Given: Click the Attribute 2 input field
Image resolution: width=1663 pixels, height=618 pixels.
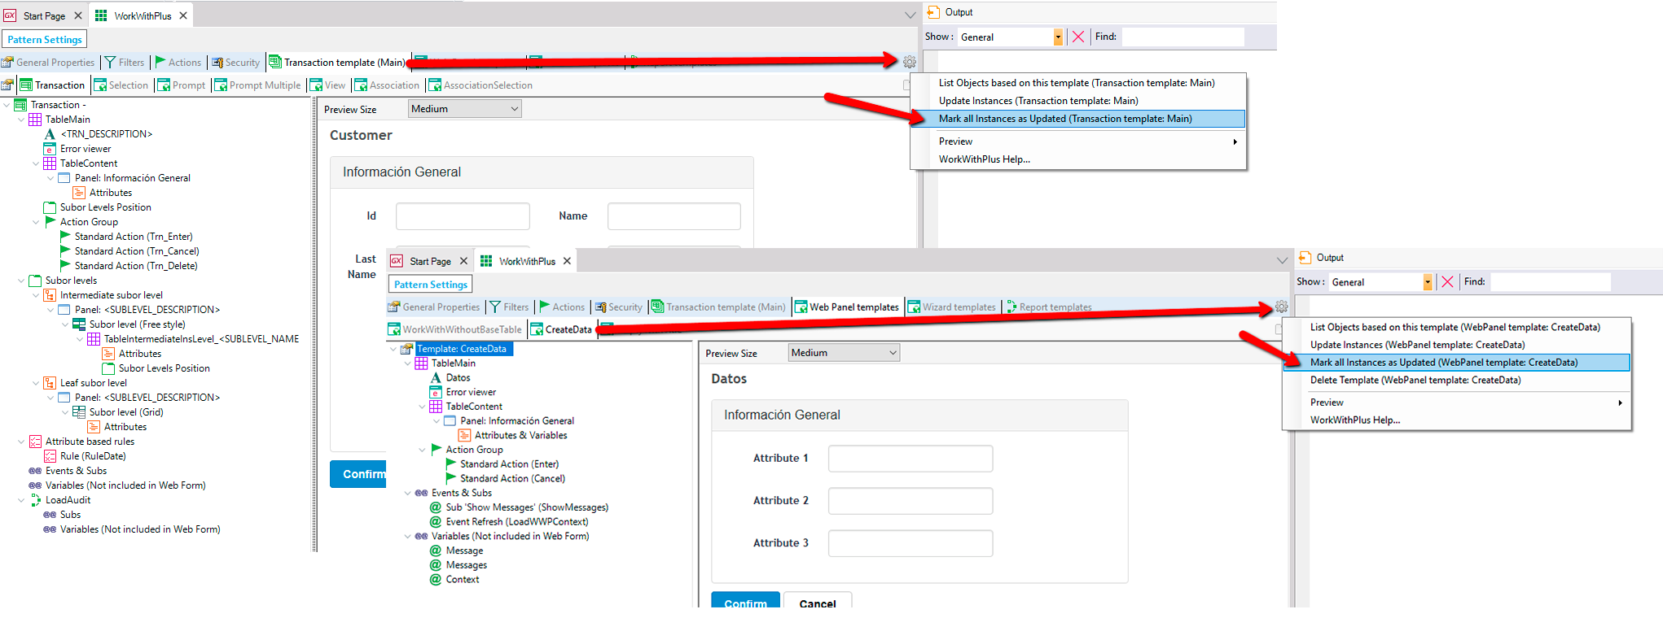Looking at the screenshot, I should click(x=910, y=501).
